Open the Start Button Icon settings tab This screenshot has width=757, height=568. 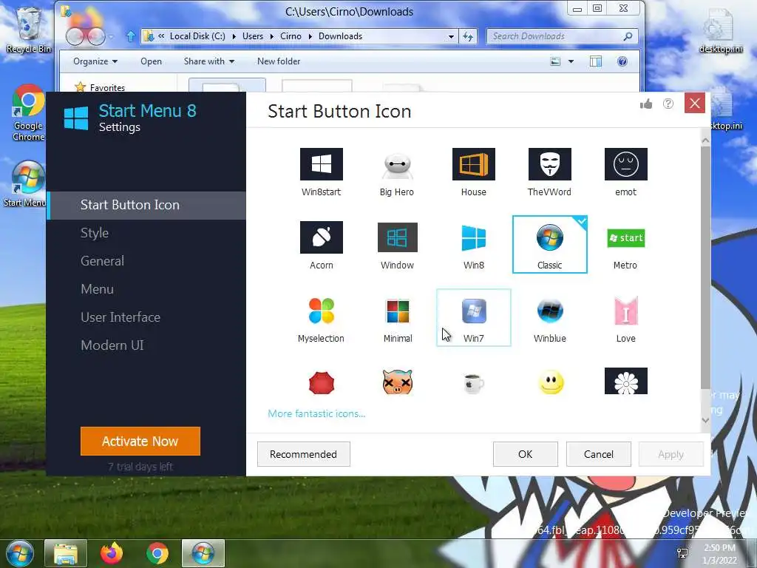(x=146, y=206)
